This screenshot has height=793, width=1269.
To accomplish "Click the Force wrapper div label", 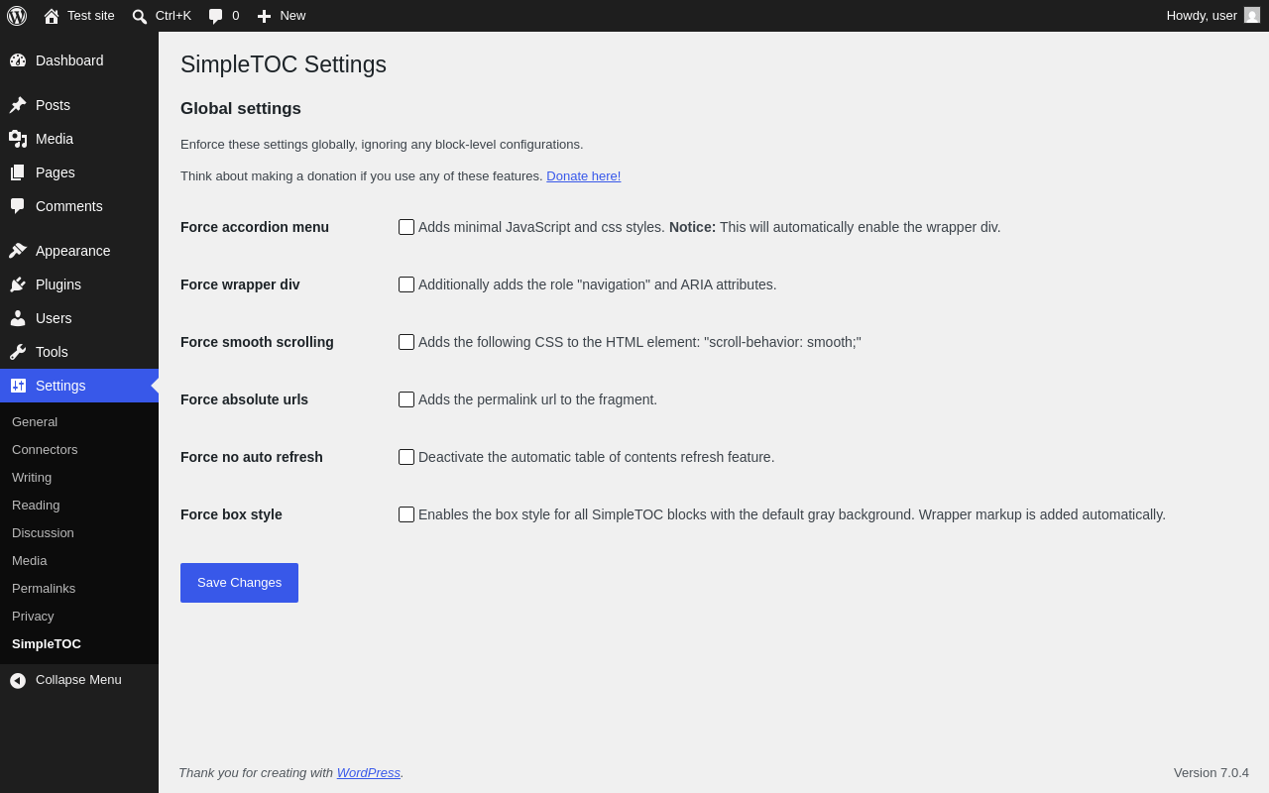I will coord(240,284).
